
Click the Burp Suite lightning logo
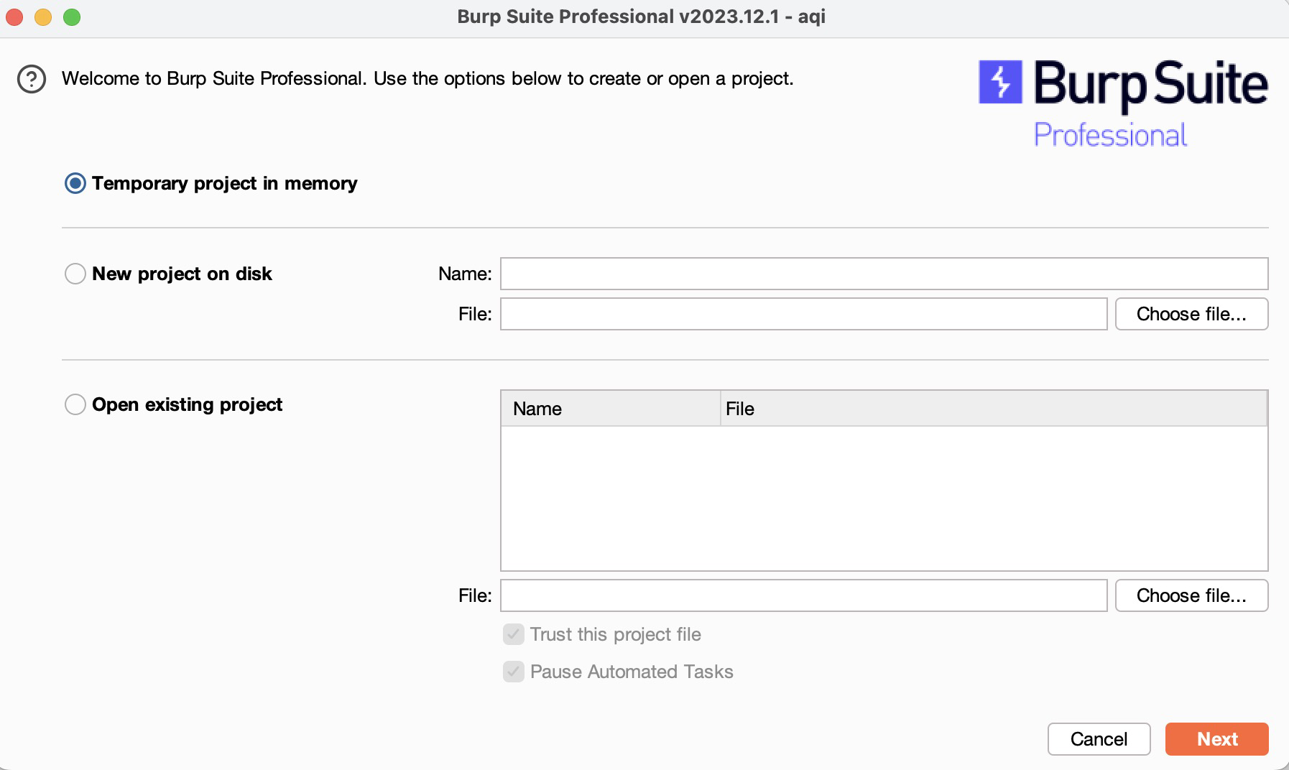point(1000,82)
